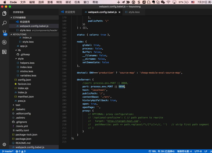Screen dimensions: 212x153
Task: Open the 编辑 menu
Action: [x=32, y=2]
